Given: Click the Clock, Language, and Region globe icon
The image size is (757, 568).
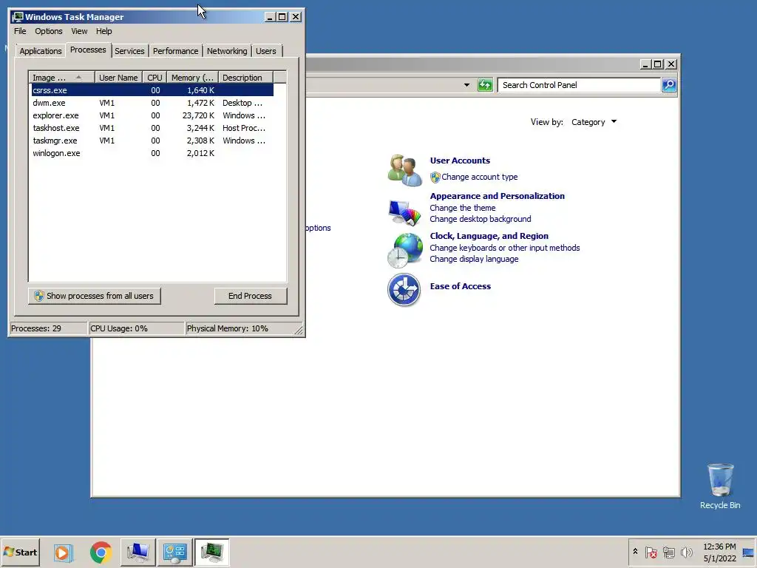Looking at the screenshot, I should [x=404, y=250].
